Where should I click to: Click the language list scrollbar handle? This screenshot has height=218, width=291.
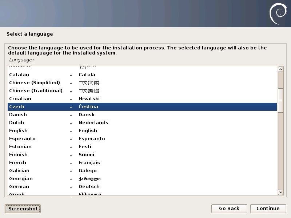coord(280,100)
